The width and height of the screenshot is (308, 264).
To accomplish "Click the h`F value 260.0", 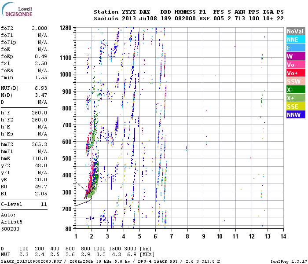I will click(x=39, y=113).
